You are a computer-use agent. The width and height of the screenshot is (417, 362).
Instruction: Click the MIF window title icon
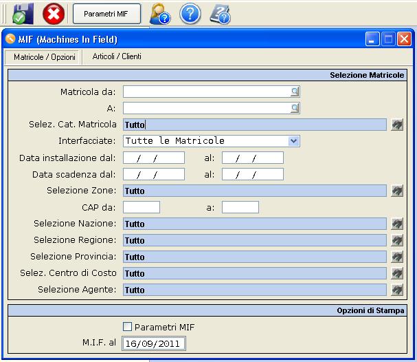pos(10,39)
